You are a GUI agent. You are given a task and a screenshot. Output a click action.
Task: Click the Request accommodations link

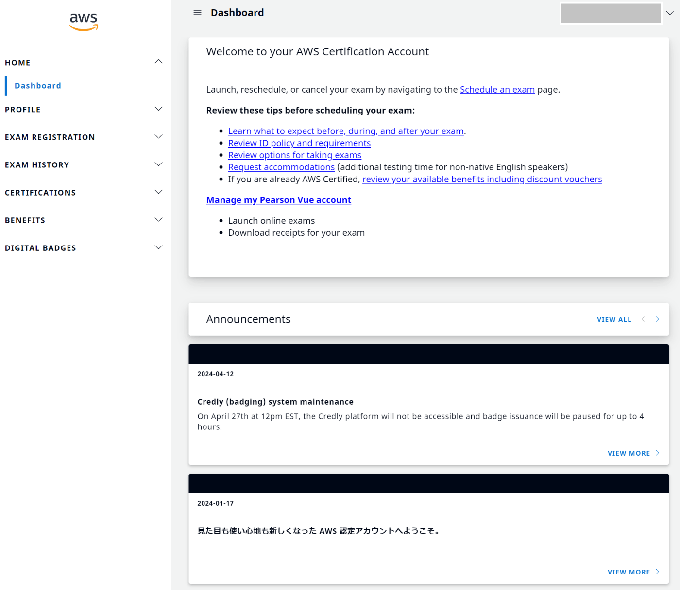click(x=281, y=167)
